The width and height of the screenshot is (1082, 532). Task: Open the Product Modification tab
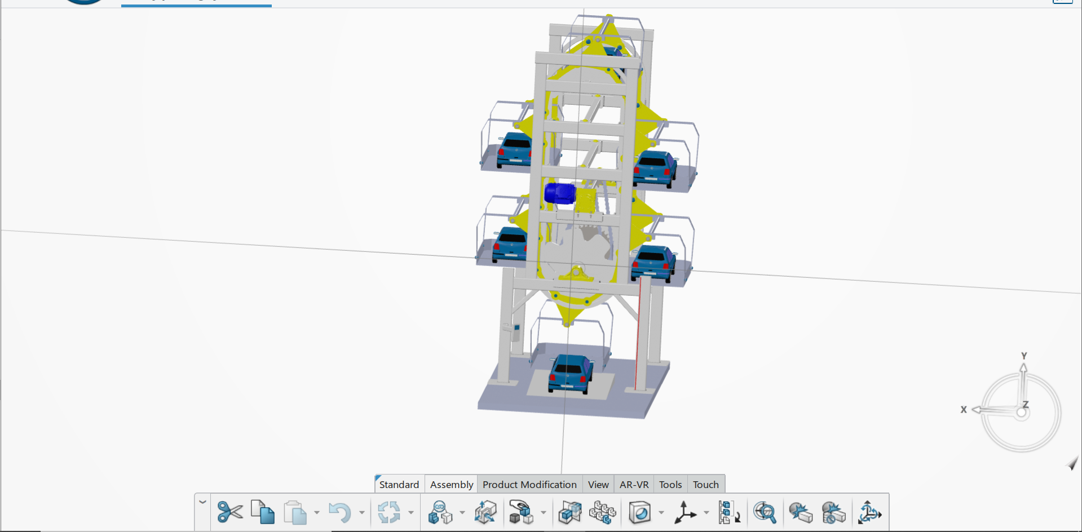[x=529, y=485]
